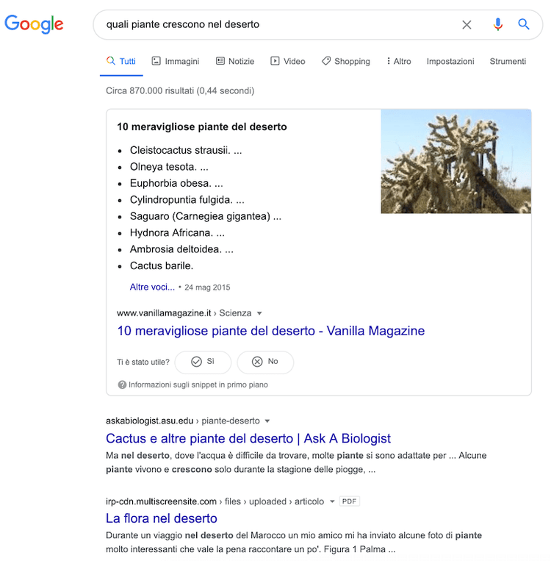Open the Vanilla Magazine article link
This screenshot has width=551, height=561.
[271, 331]
